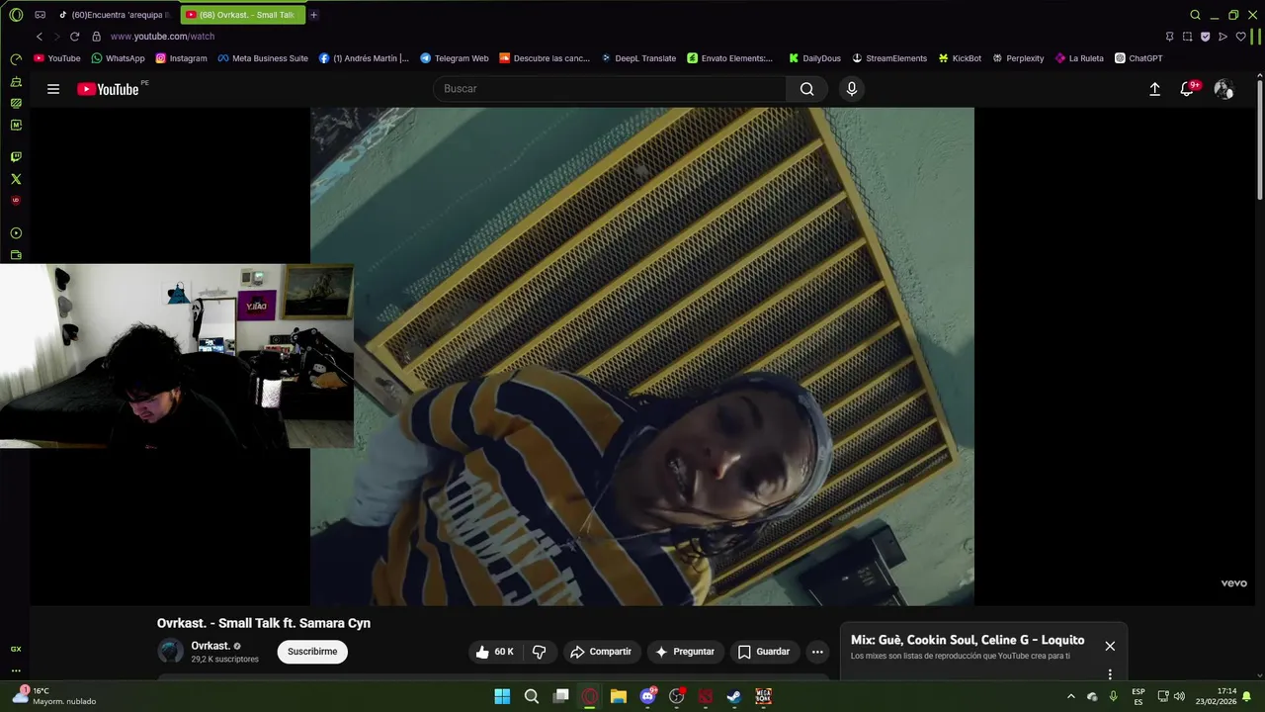The height and width of the screenshot is (712, 1265).
Task: Open the Opera GX main menu logo
Action: (x=16, y=15)
